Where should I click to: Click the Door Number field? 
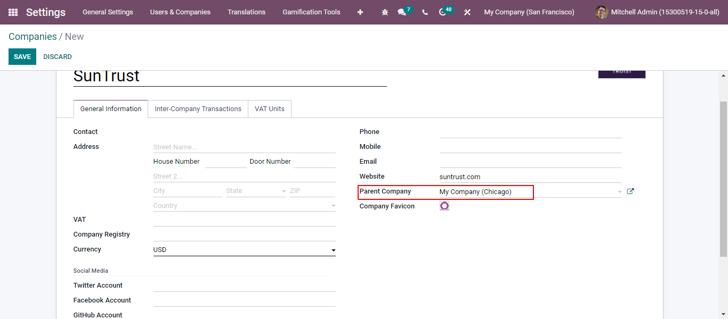point(314,162)
